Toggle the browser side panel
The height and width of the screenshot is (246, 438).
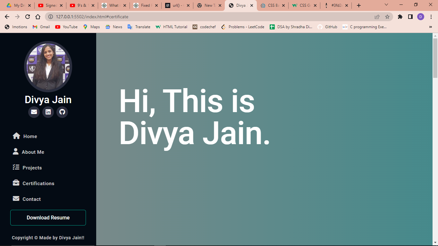point(410,17)
